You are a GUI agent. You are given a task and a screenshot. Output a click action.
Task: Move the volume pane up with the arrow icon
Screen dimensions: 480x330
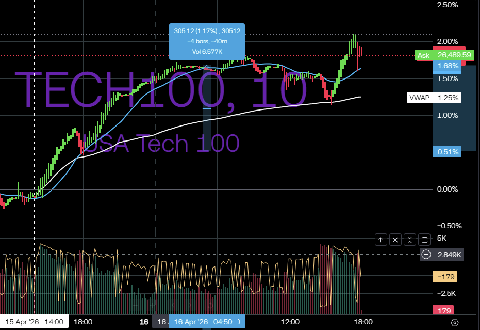[381, 239]
